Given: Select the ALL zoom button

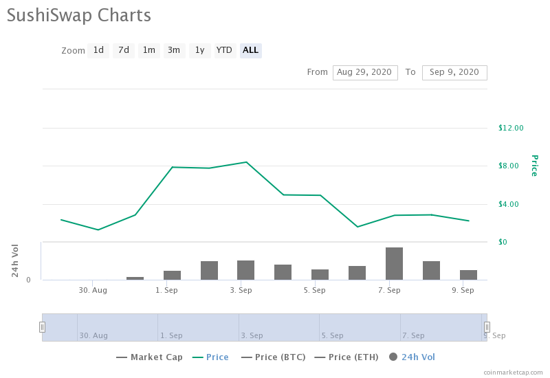Looking at the screenshot, I should [250, 50].
